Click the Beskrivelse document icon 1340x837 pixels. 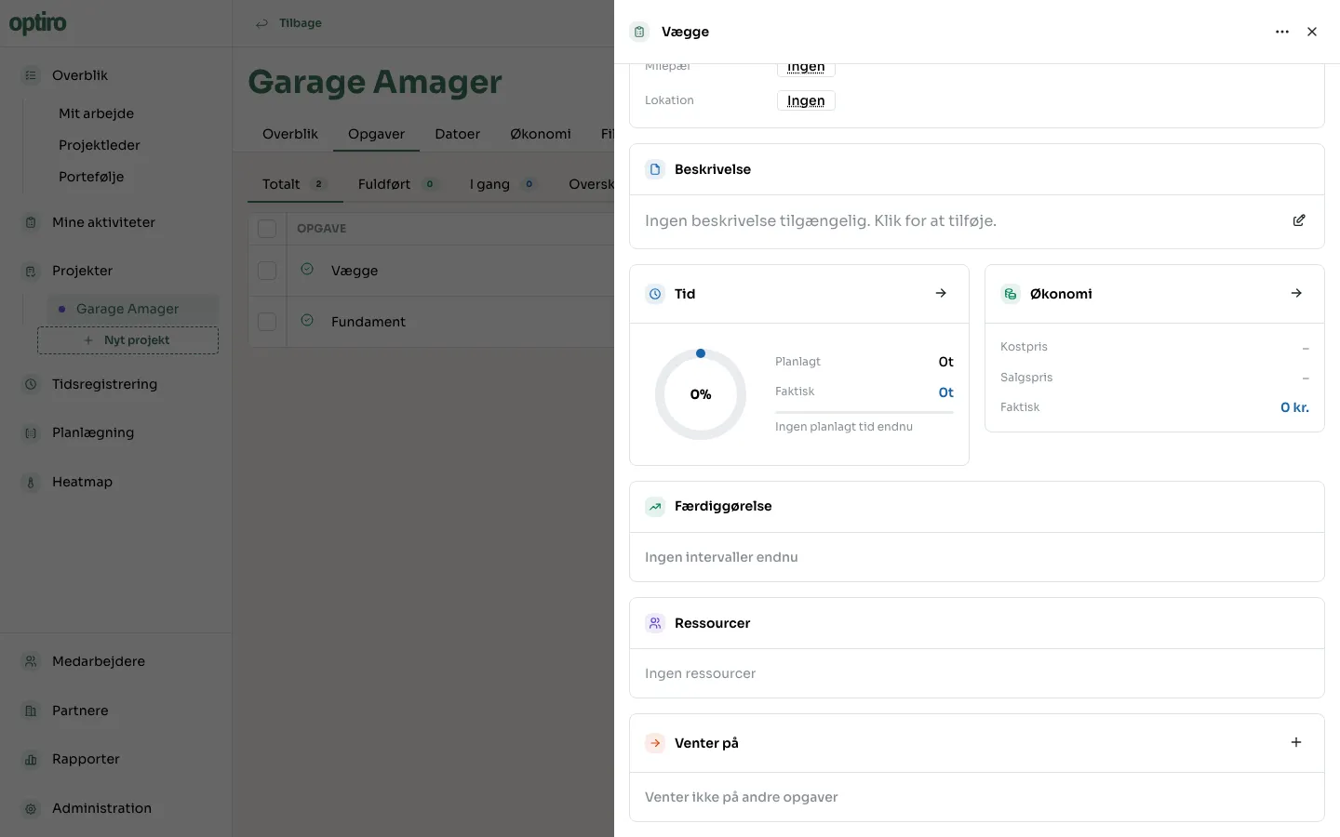point(655,169)
